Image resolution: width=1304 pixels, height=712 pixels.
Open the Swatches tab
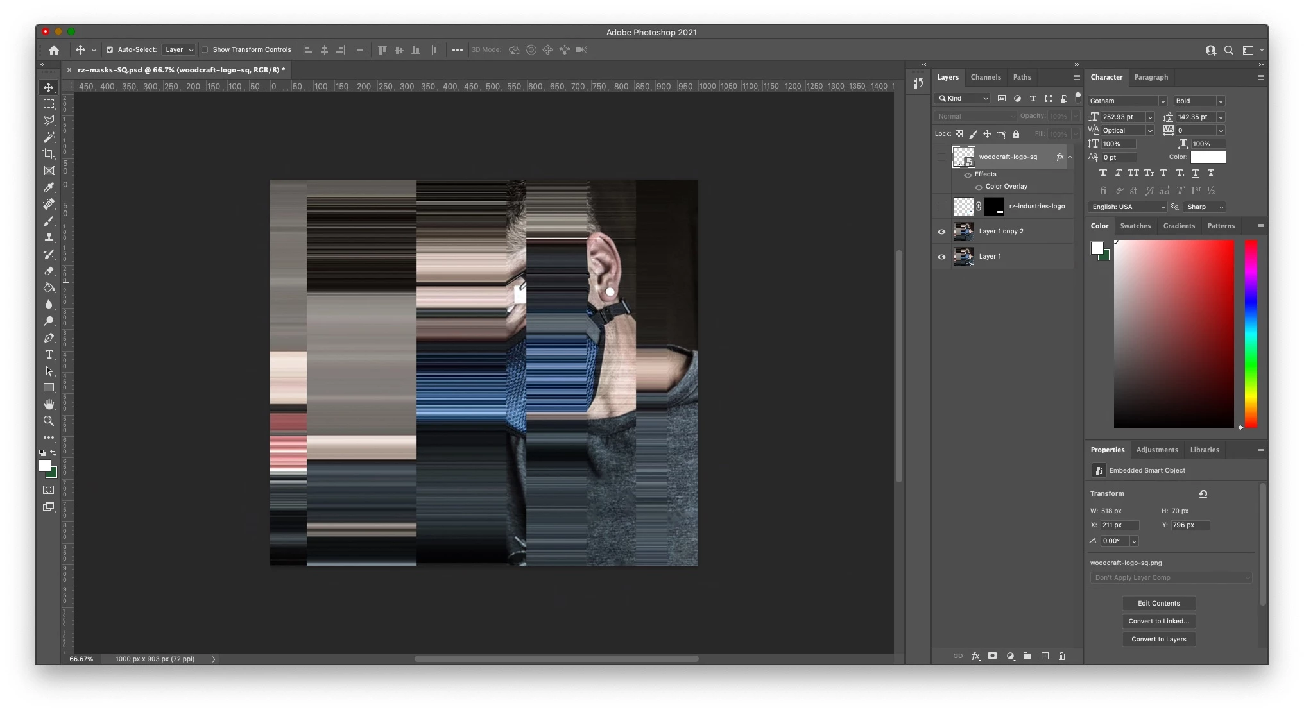click(1135, 226)
